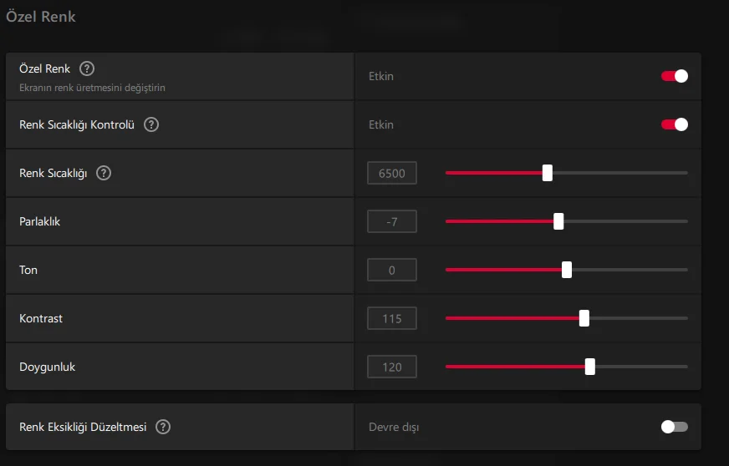
Task: Select the Kontrast value field showing 115
Action: point(392,318)
